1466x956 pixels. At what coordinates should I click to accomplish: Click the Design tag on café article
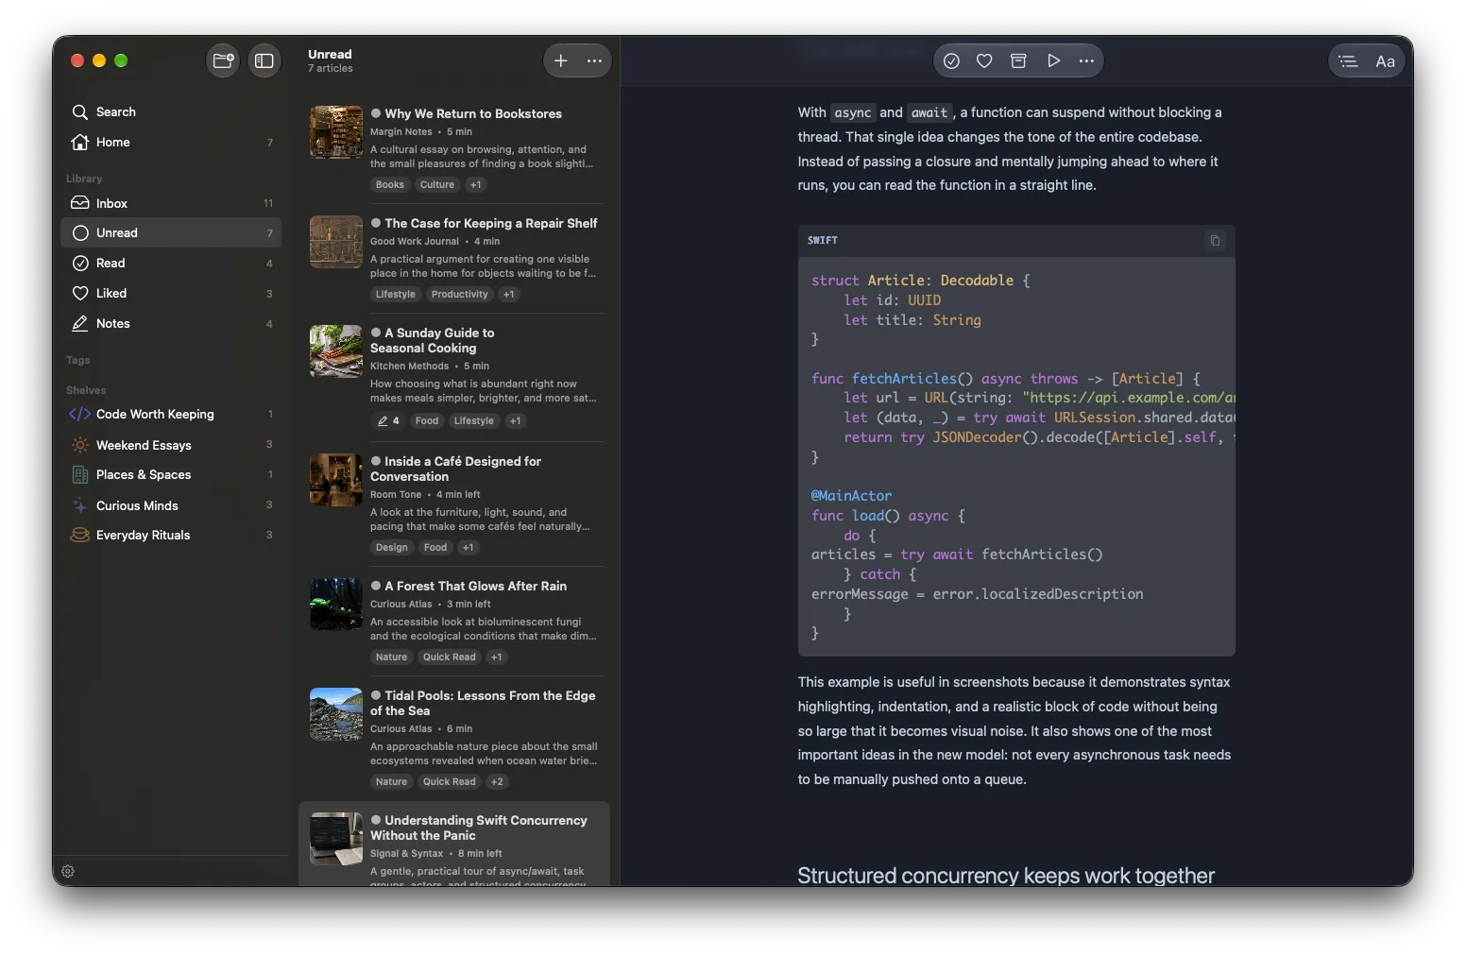coord(392,548)
